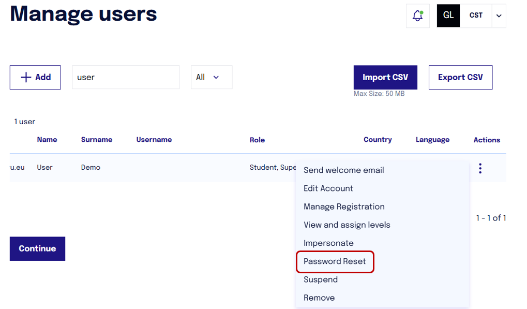Click the Add button to create a user
Screen dimensions: 527x309
[35, 77]
